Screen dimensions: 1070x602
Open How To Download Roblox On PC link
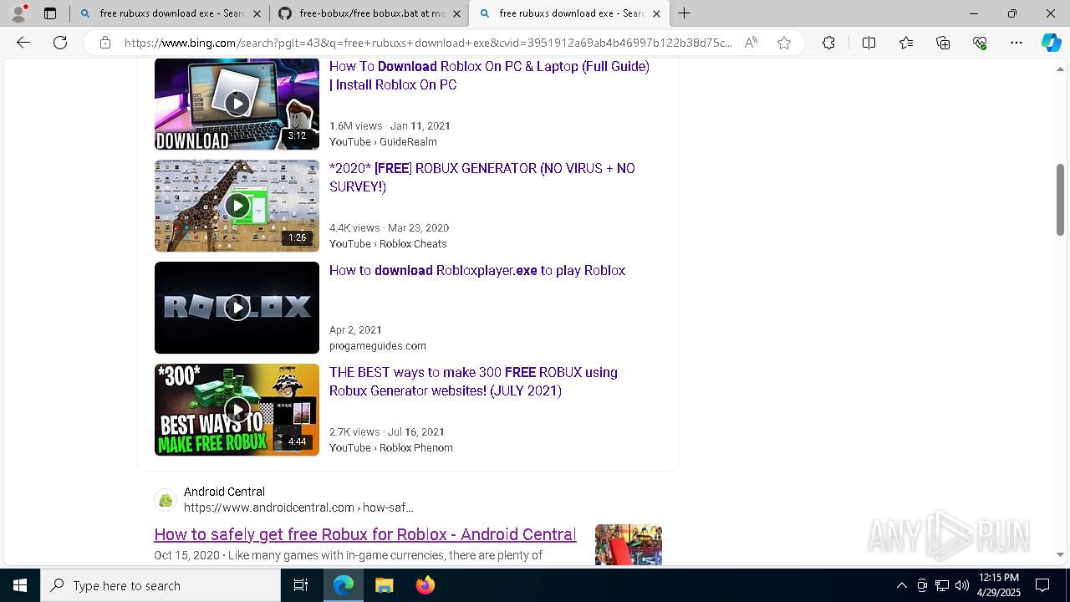489,75
